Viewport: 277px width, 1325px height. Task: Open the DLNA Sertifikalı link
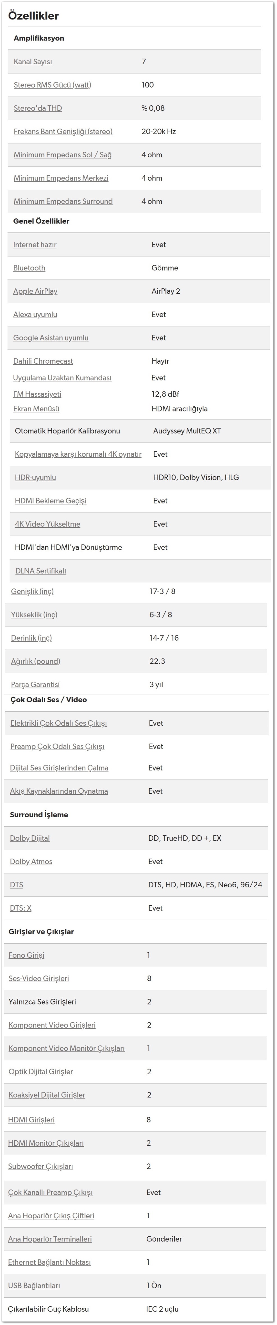[x=41, y=571]
